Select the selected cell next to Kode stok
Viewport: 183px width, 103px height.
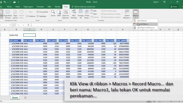pyautogui.click(x=29, y=35)
